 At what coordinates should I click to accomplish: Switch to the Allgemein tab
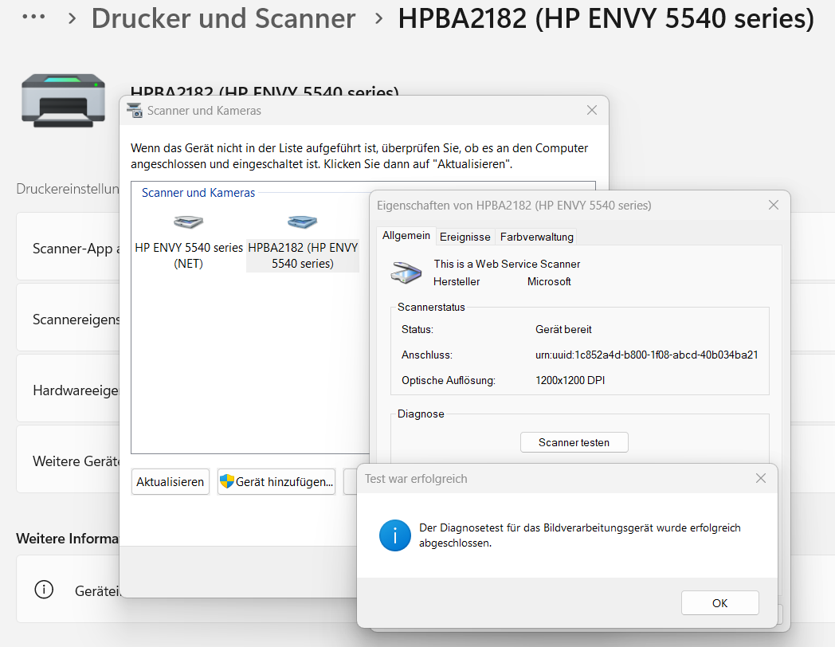click(406, 235)
